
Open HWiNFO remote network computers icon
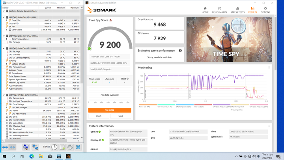[35, 147]
